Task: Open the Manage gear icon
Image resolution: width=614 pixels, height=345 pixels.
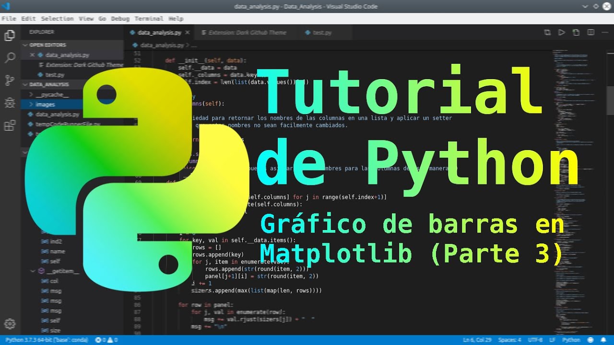Action: [x=10, y=323]
